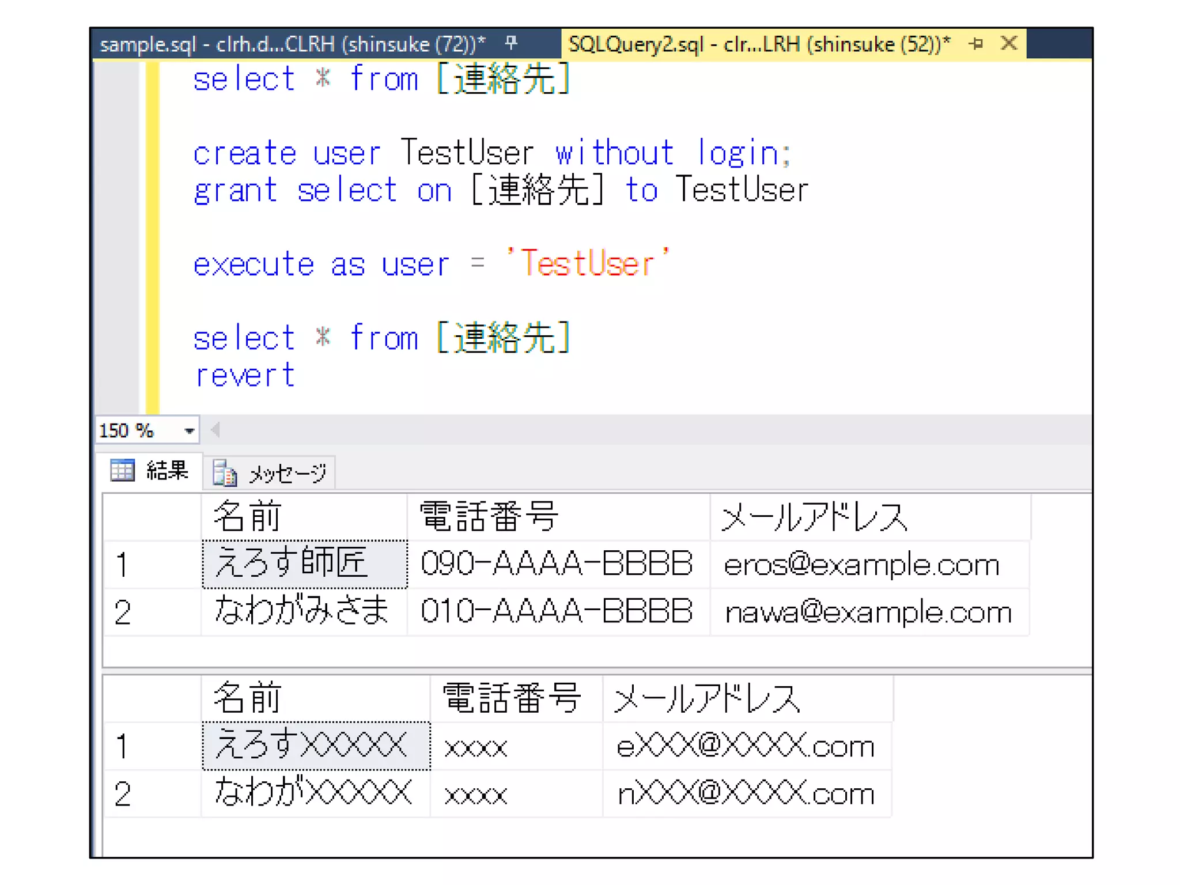Click the results grid icon
The height and width of the screenshot is (885, 1180).
122,471
